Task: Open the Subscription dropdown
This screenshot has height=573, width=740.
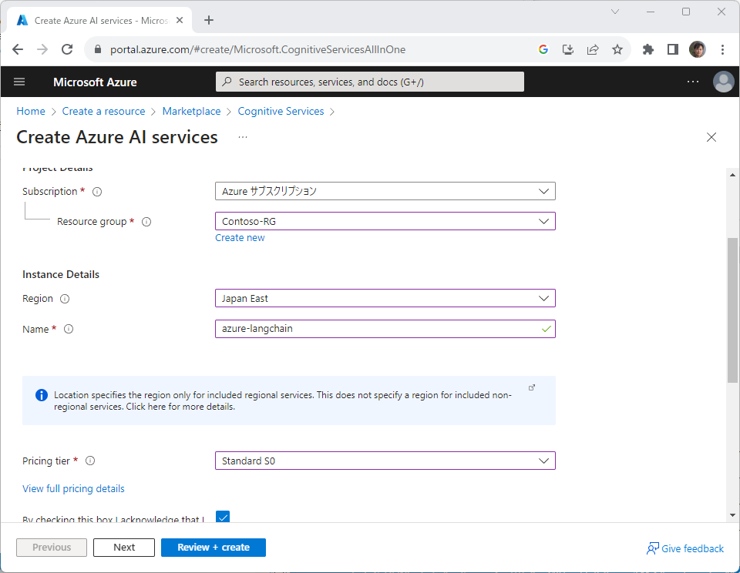Action: coord(385,191)
